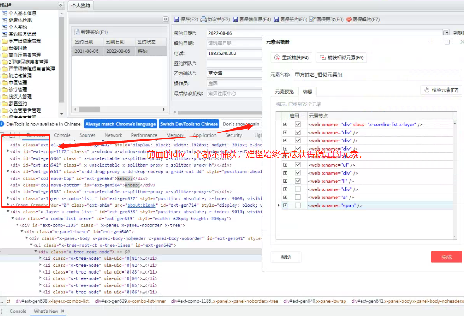Toggle checkbox of div row below ul
Viewport: 464px width, 316px height.
point(298,173)
